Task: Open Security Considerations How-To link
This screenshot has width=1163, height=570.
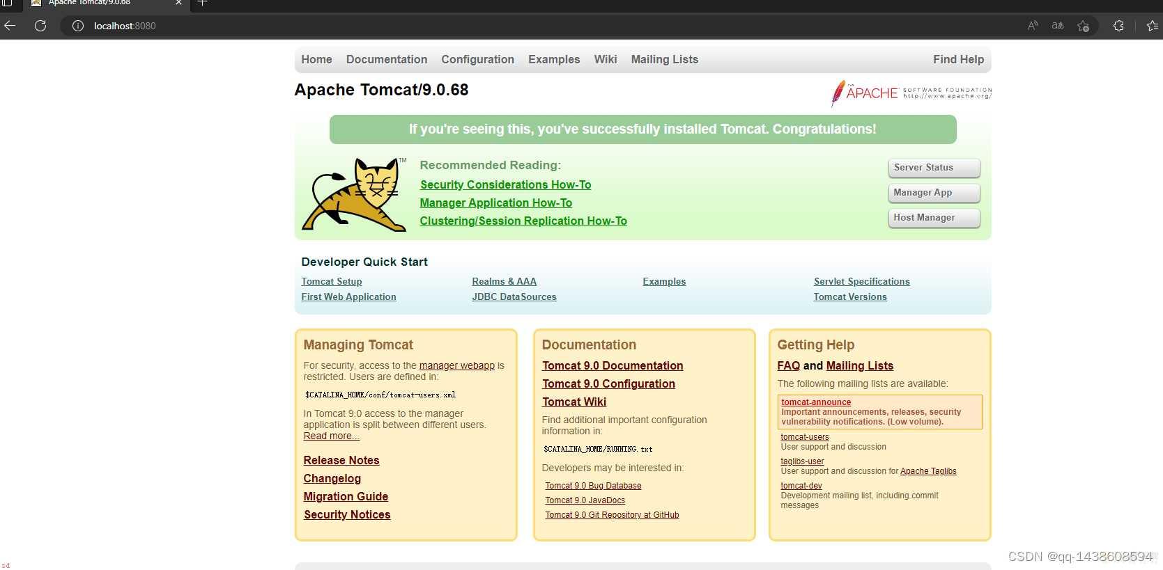Action: click(x=505, y=184)
